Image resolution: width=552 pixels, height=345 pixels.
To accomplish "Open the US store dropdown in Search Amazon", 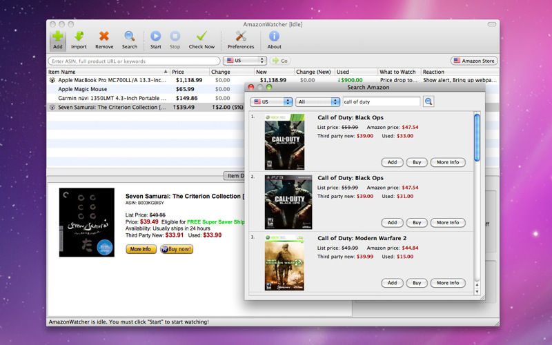I will [271, 101].
